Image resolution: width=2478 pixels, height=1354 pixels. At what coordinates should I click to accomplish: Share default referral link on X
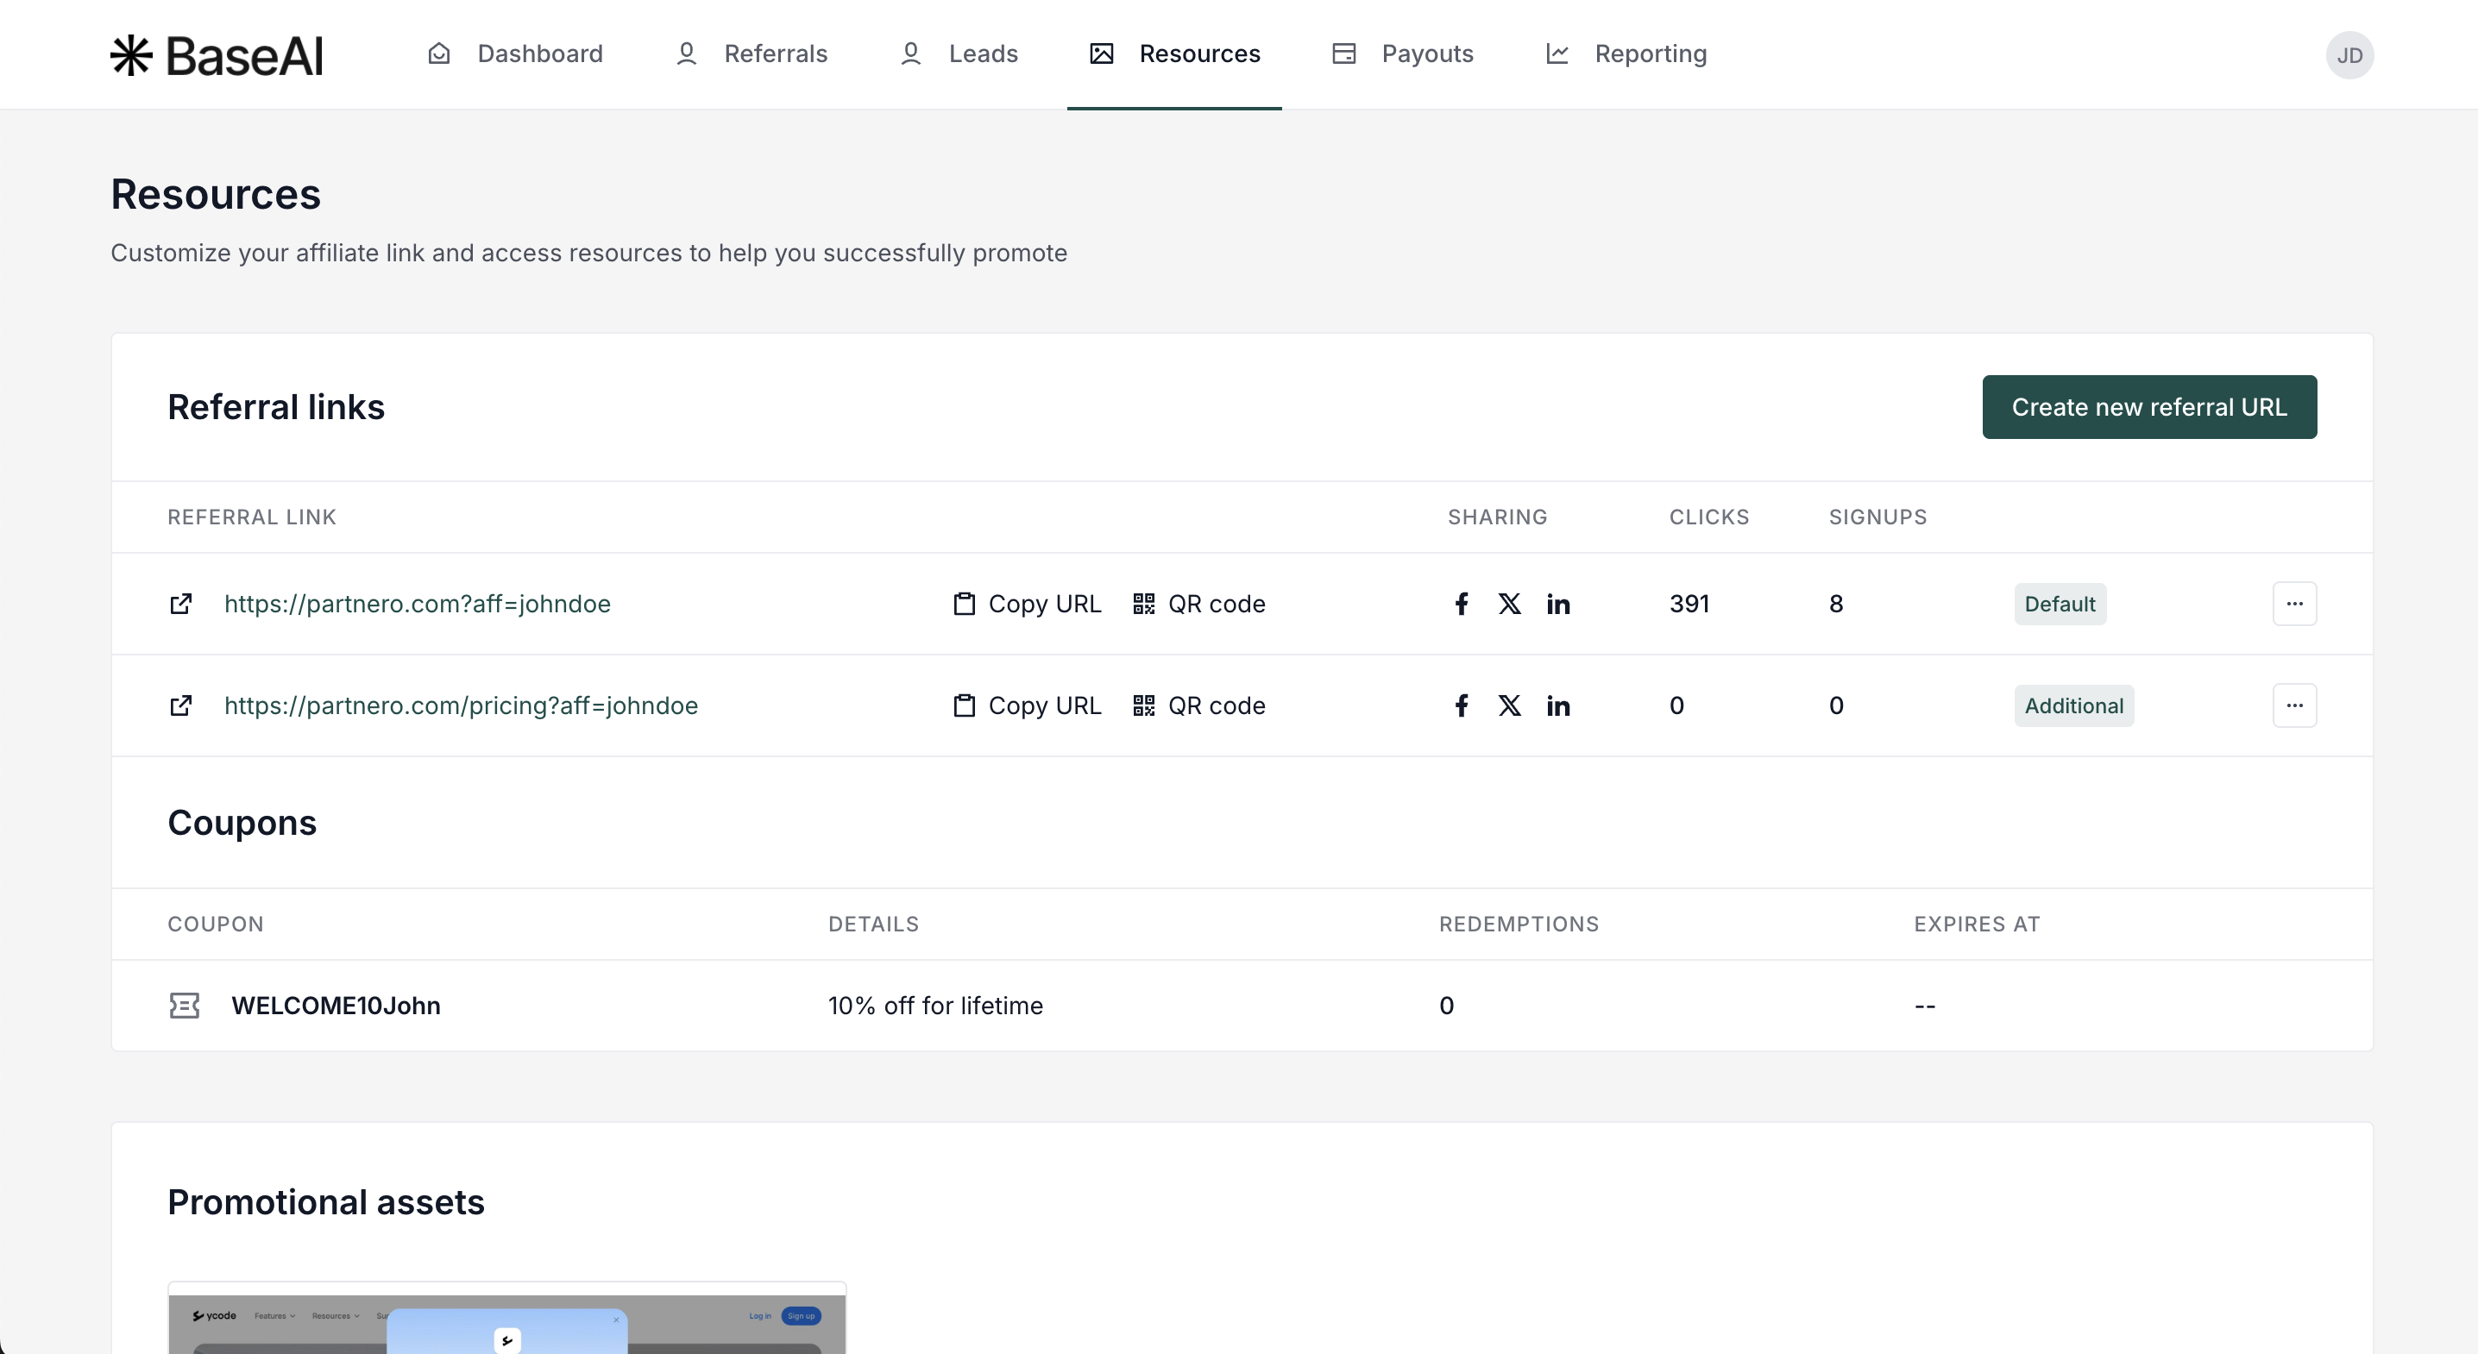pyautogui.click(x=1509, y=604)
